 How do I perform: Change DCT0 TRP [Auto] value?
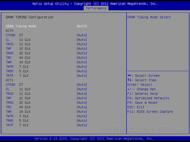point(82,49)
